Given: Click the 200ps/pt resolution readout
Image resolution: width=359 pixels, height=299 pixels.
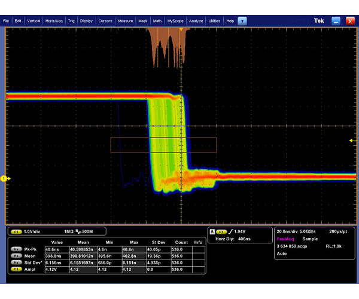Looking at the screenshot, I should tap(338, 231).
